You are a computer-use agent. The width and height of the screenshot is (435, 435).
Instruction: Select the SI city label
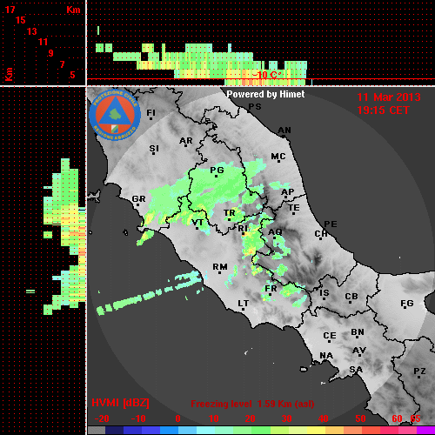click(154, 149)
